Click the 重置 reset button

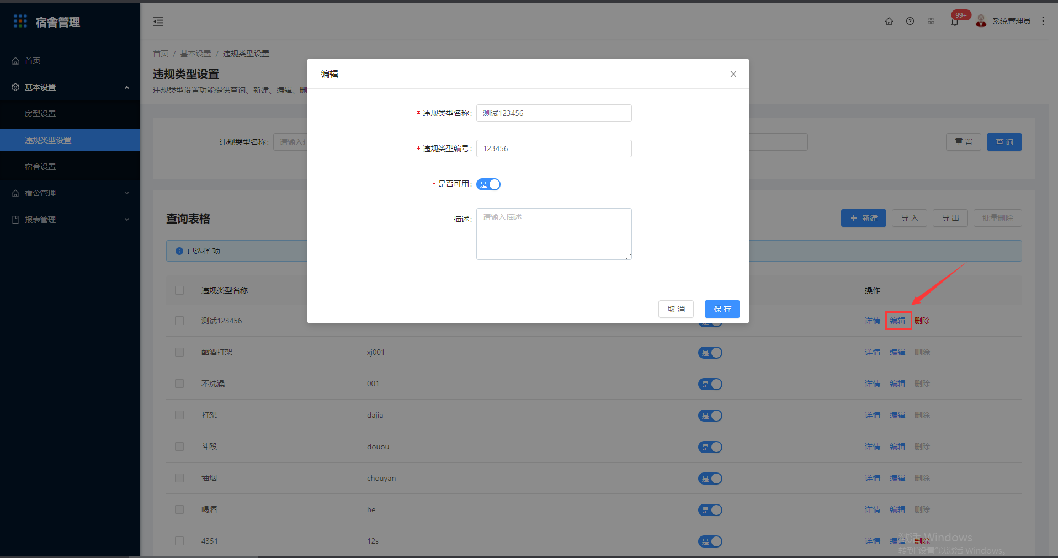pos(964,142)
